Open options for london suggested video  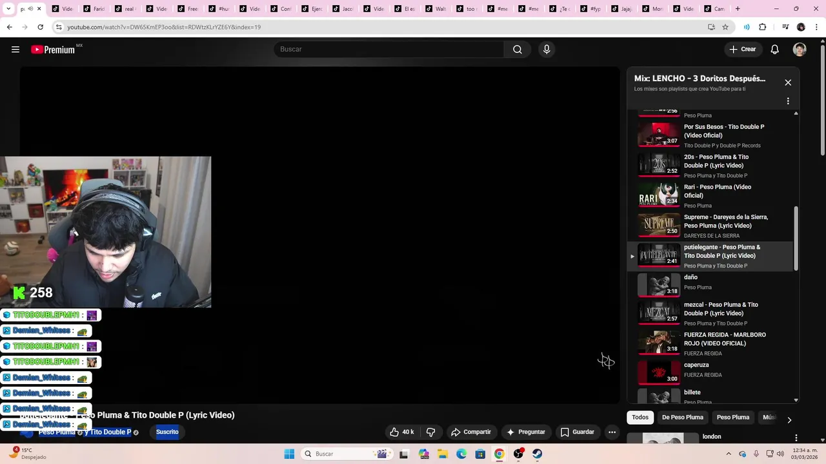tap(796, 438)
